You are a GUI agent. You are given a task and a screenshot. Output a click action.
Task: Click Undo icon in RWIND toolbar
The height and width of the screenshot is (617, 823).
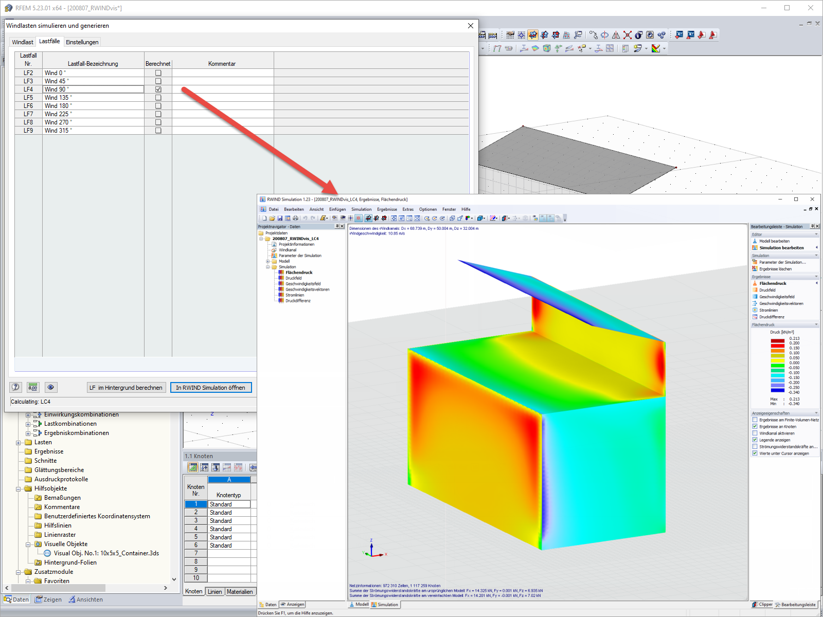(x=305, y=219)
